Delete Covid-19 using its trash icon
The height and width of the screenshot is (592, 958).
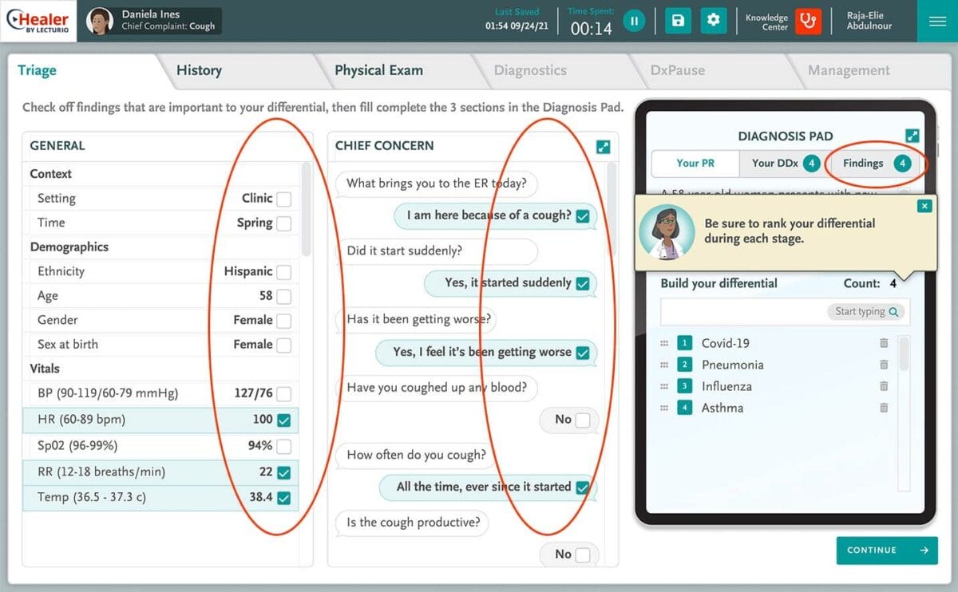tap(884, 343)
